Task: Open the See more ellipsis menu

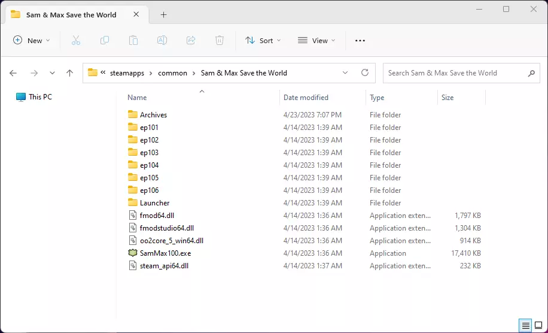Action: tap(360, 41)
